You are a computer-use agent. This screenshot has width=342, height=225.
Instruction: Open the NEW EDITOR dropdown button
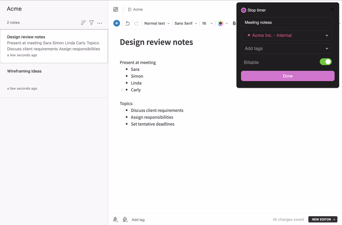323,219
